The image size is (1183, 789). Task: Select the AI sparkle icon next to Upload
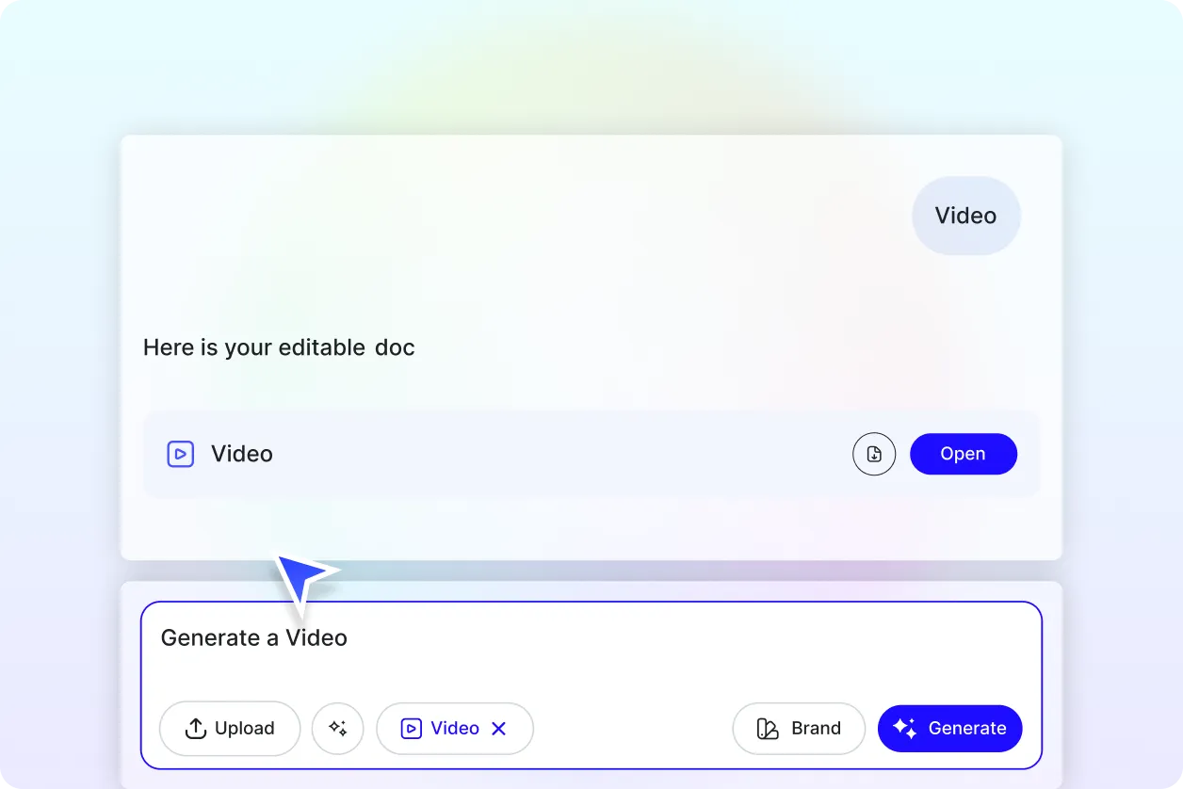(337, 728)
